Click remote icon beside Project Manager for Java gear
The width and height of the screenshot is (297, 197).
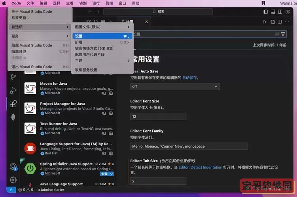click(104, 113)
